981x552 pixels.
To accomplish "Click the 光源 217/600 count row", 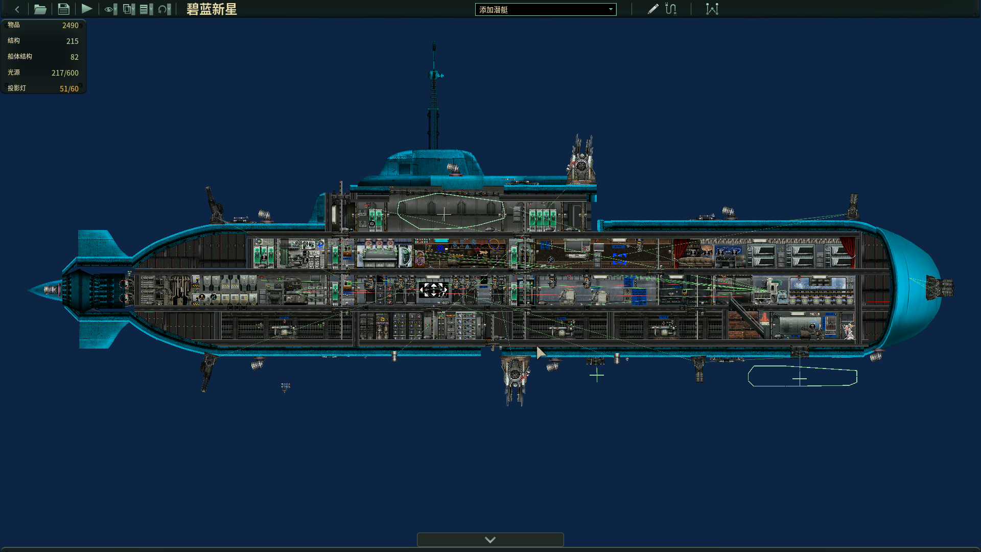I will coord(43,73).
